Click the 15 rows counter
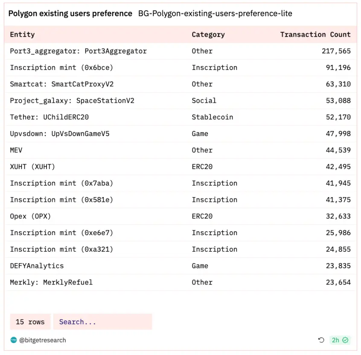The width and height of the screenshot is (361, 355). pos(30,322)
